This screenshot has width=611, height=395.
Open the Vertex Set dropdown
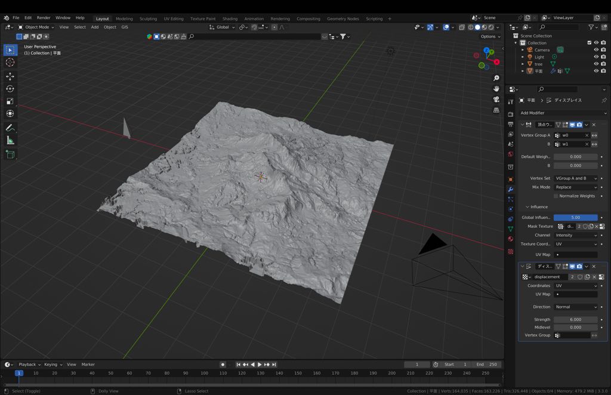tap(575, 178)
